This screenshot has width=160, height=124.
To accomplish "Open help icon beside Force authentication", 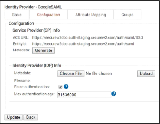I will coord(66,87).
